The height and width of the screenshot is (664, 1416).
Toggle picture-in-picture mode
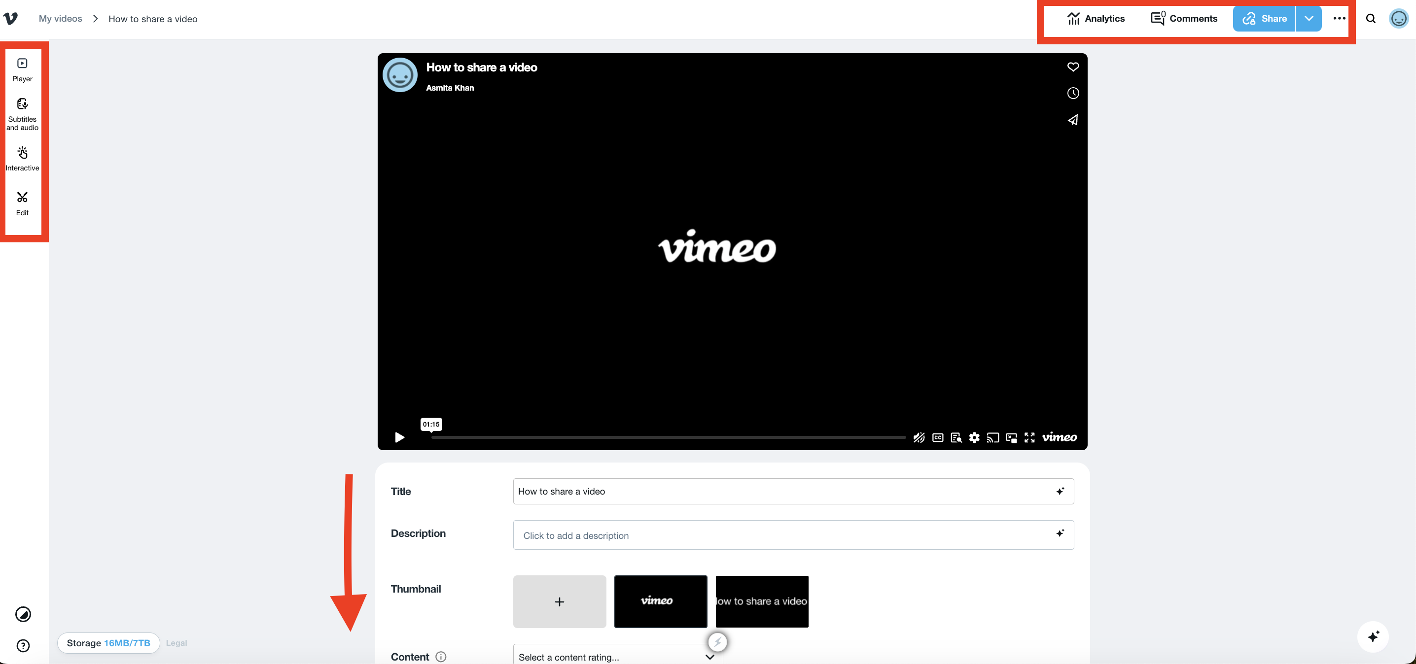[x=1011, y=438]
